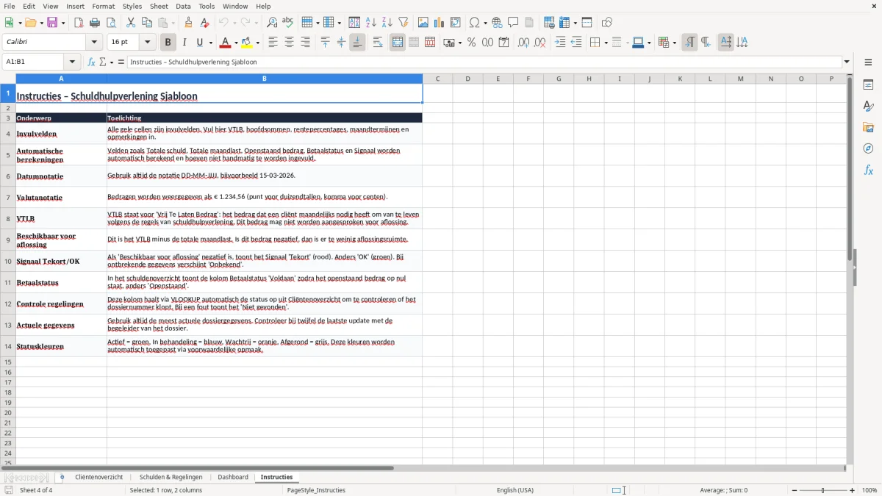Viewport: 882px width, 496px height.
Task: Open the Borders dropdown arrow
Action: [606, 43]
